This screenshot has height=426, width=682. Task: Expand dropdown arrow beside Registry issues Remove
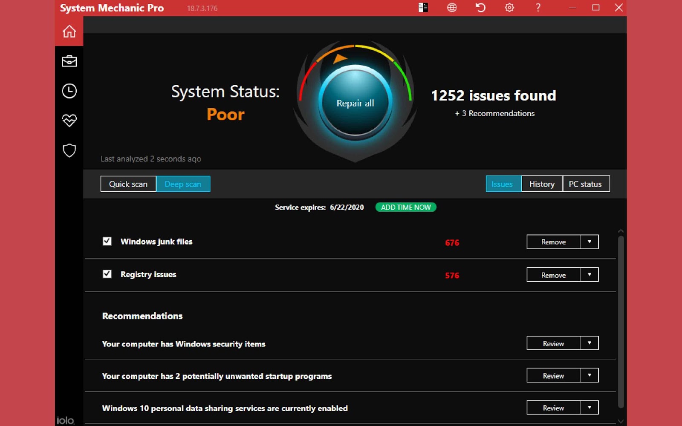tap(589, 275)
